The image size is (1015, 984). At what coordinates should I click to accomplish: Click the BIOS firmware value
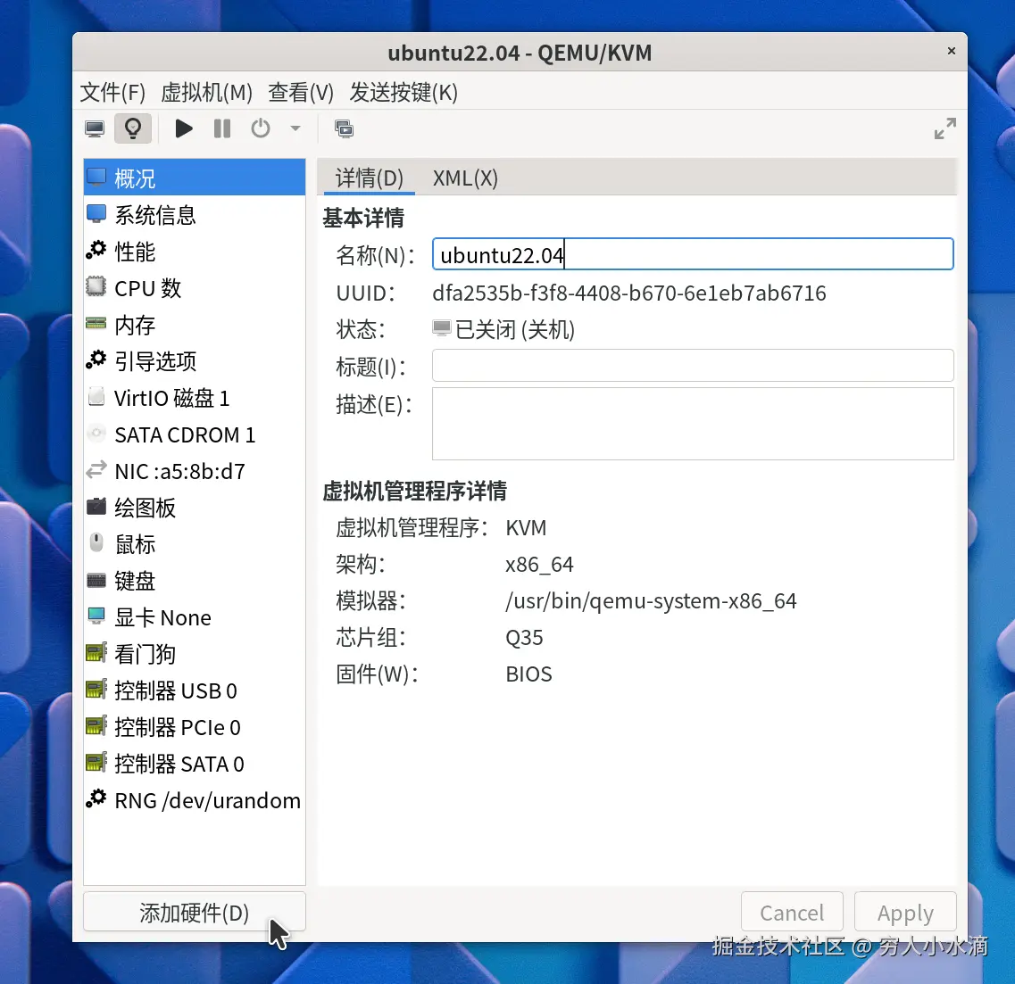tap(528, 674)
